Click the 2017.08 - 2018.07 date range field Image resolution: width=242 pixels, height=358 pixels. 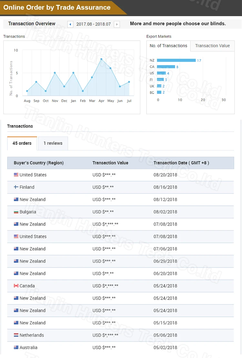(93, 24)
